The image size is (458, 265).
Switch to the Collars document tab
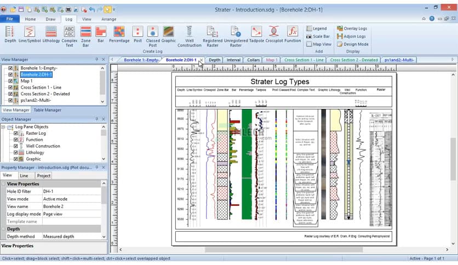pos(253,60)
